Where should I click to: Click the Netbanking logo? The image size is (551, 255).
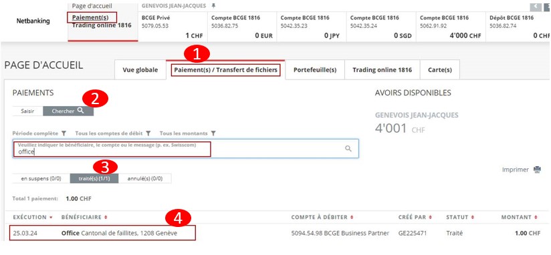click(33, 21)
